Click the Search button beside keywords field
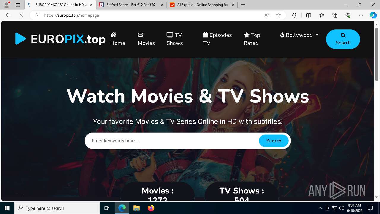The width and height of the screenshot is (380, 214). pos(273,141)
